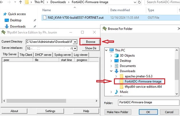Expand the 3D Objects tree node
180x116 pixels.
coord(111,56)
